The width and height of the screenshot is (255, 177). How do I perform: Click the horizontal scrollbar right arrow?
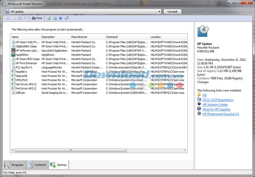(185, 150)
